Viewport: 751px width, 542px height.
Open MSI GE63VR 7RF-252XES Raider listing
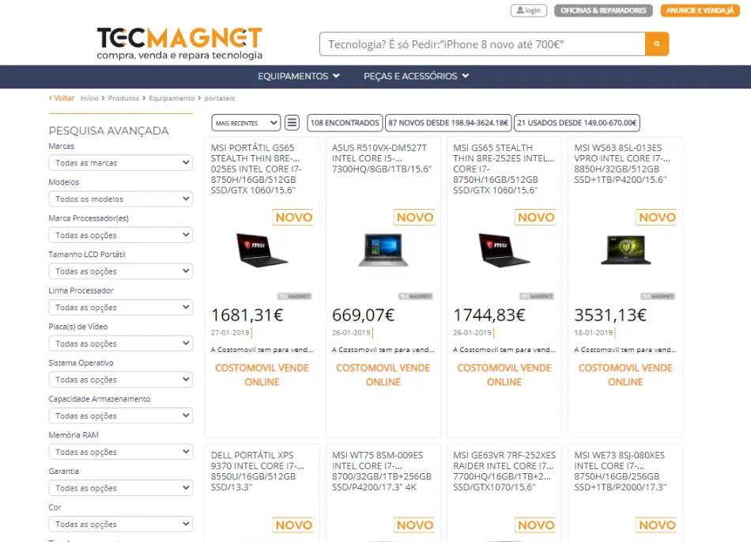pos(504,471)
